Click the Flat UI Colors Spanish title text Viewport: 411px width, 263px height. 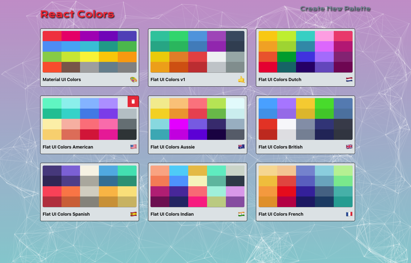tap(66, 214)
